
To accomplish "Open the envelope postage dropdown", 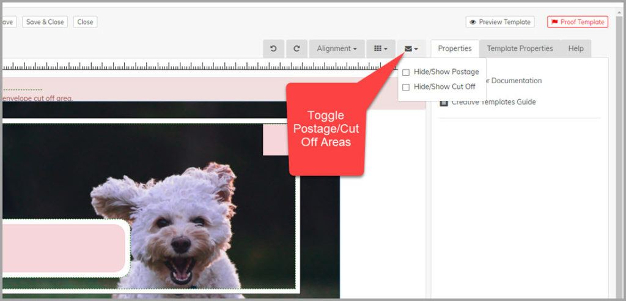I will pyautogui.click(x=411, y=48).
